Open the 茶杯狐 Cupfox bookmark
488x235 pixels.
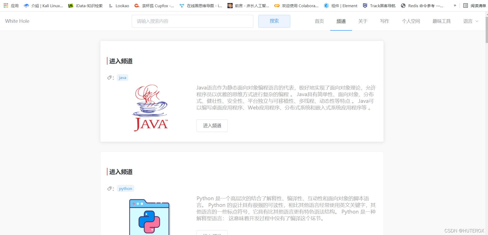[154, 5]
